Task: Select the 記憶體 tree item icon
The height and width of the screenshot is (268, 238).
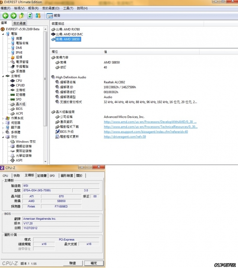Action: tap(13, 95)
